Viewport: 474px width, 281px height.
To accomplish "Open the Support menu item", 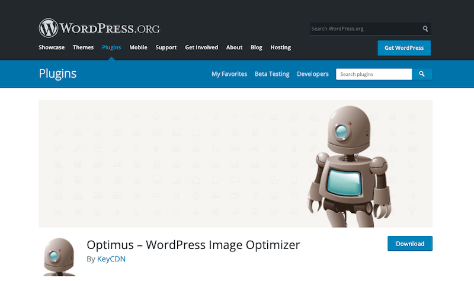I will (166, 47).
